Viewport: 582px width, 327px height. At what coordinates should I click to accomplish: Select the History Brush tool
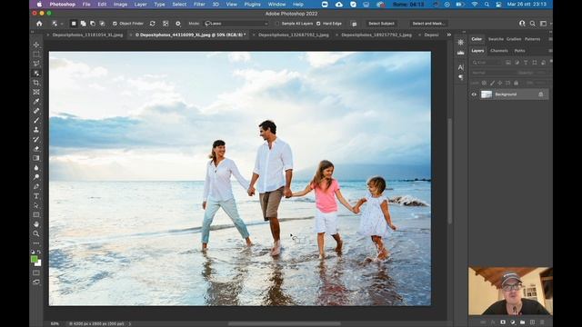36,139
